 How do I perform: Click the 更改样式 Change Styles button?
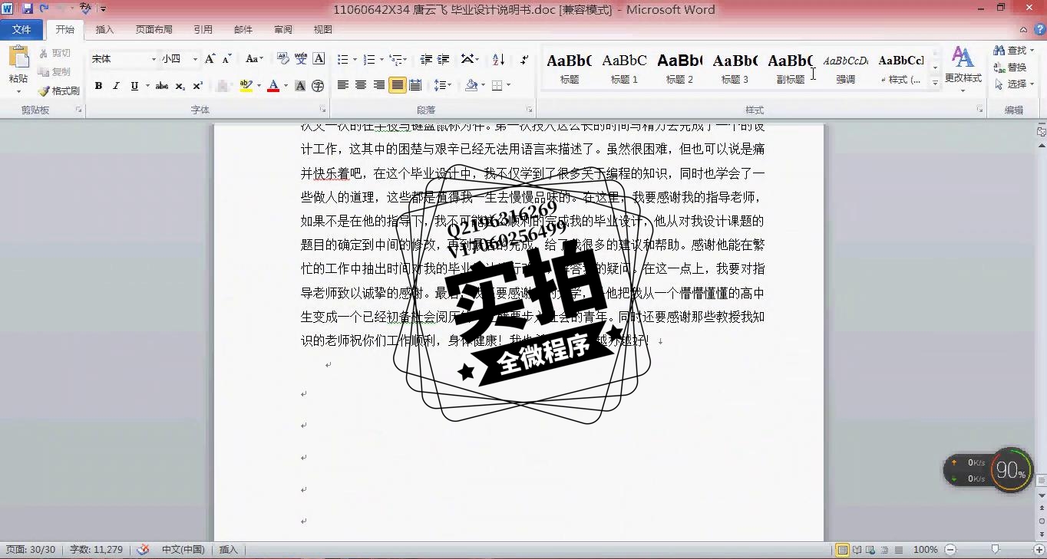963,69
